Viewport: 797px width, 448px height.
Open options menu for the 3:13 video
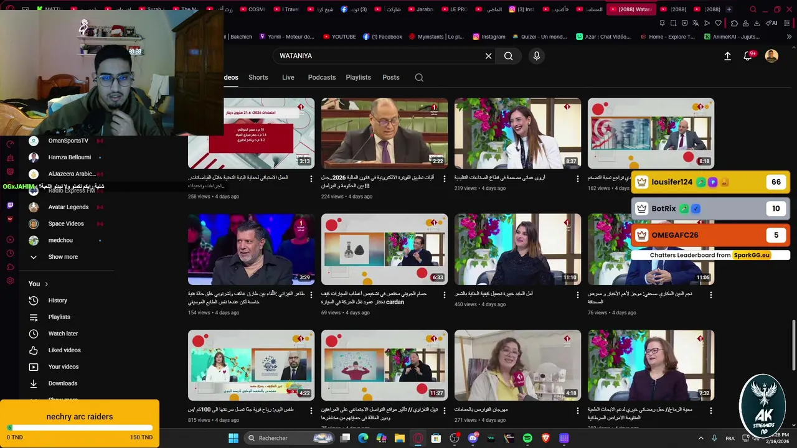click(x=311, y=179)
